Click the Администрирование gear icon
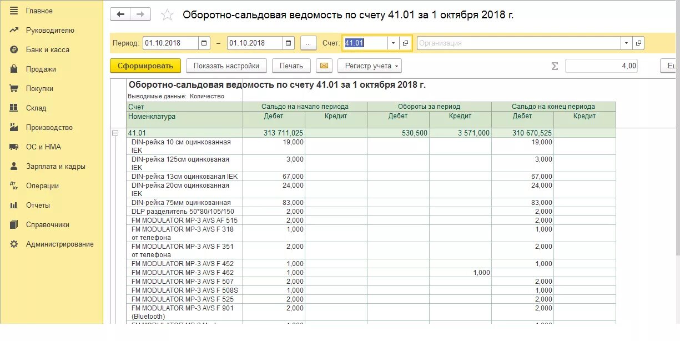680x341 pixels. [14, 244]
